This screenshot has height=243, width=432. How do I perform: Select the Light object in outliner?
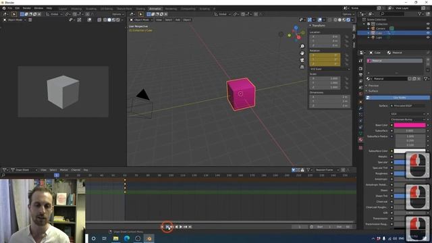379,38
